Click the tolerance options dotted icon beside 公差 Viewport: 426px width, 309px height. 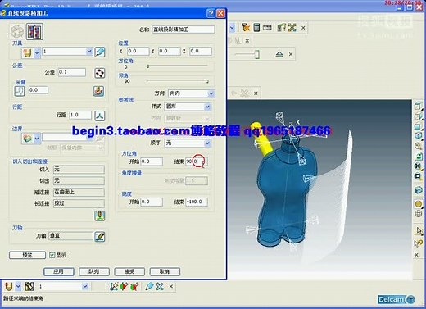pyautogui.click(x=100, y=73)
